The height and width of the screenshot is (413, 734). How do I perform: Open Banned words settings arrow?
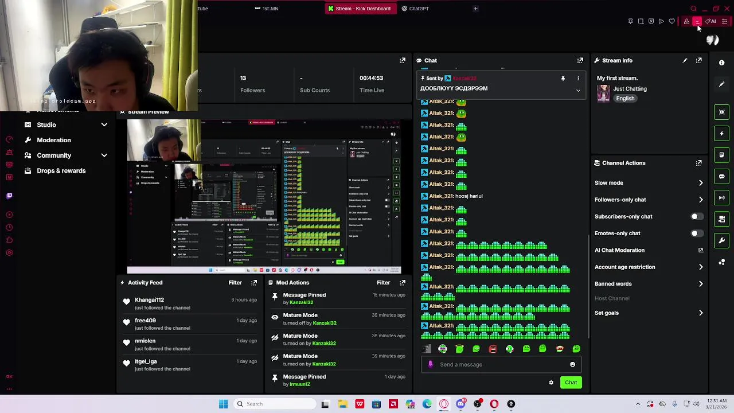pos(701,284)
